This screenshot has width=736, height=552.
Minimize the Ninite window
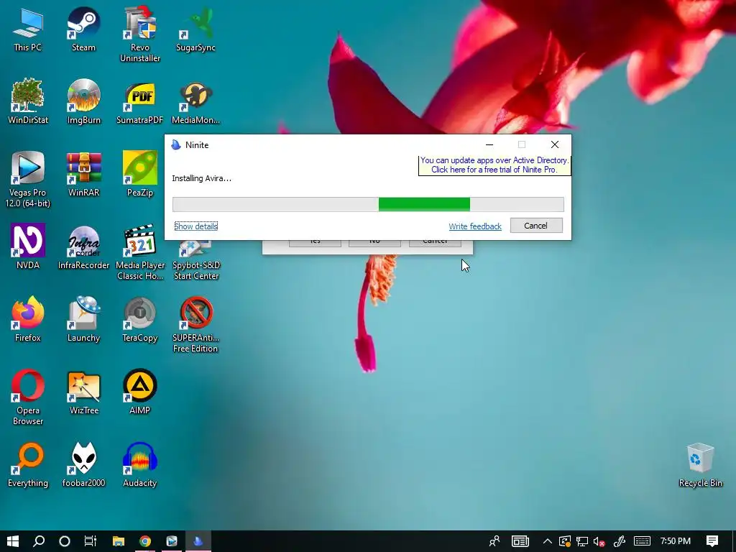pyautogui.click(x=489, y=144)
